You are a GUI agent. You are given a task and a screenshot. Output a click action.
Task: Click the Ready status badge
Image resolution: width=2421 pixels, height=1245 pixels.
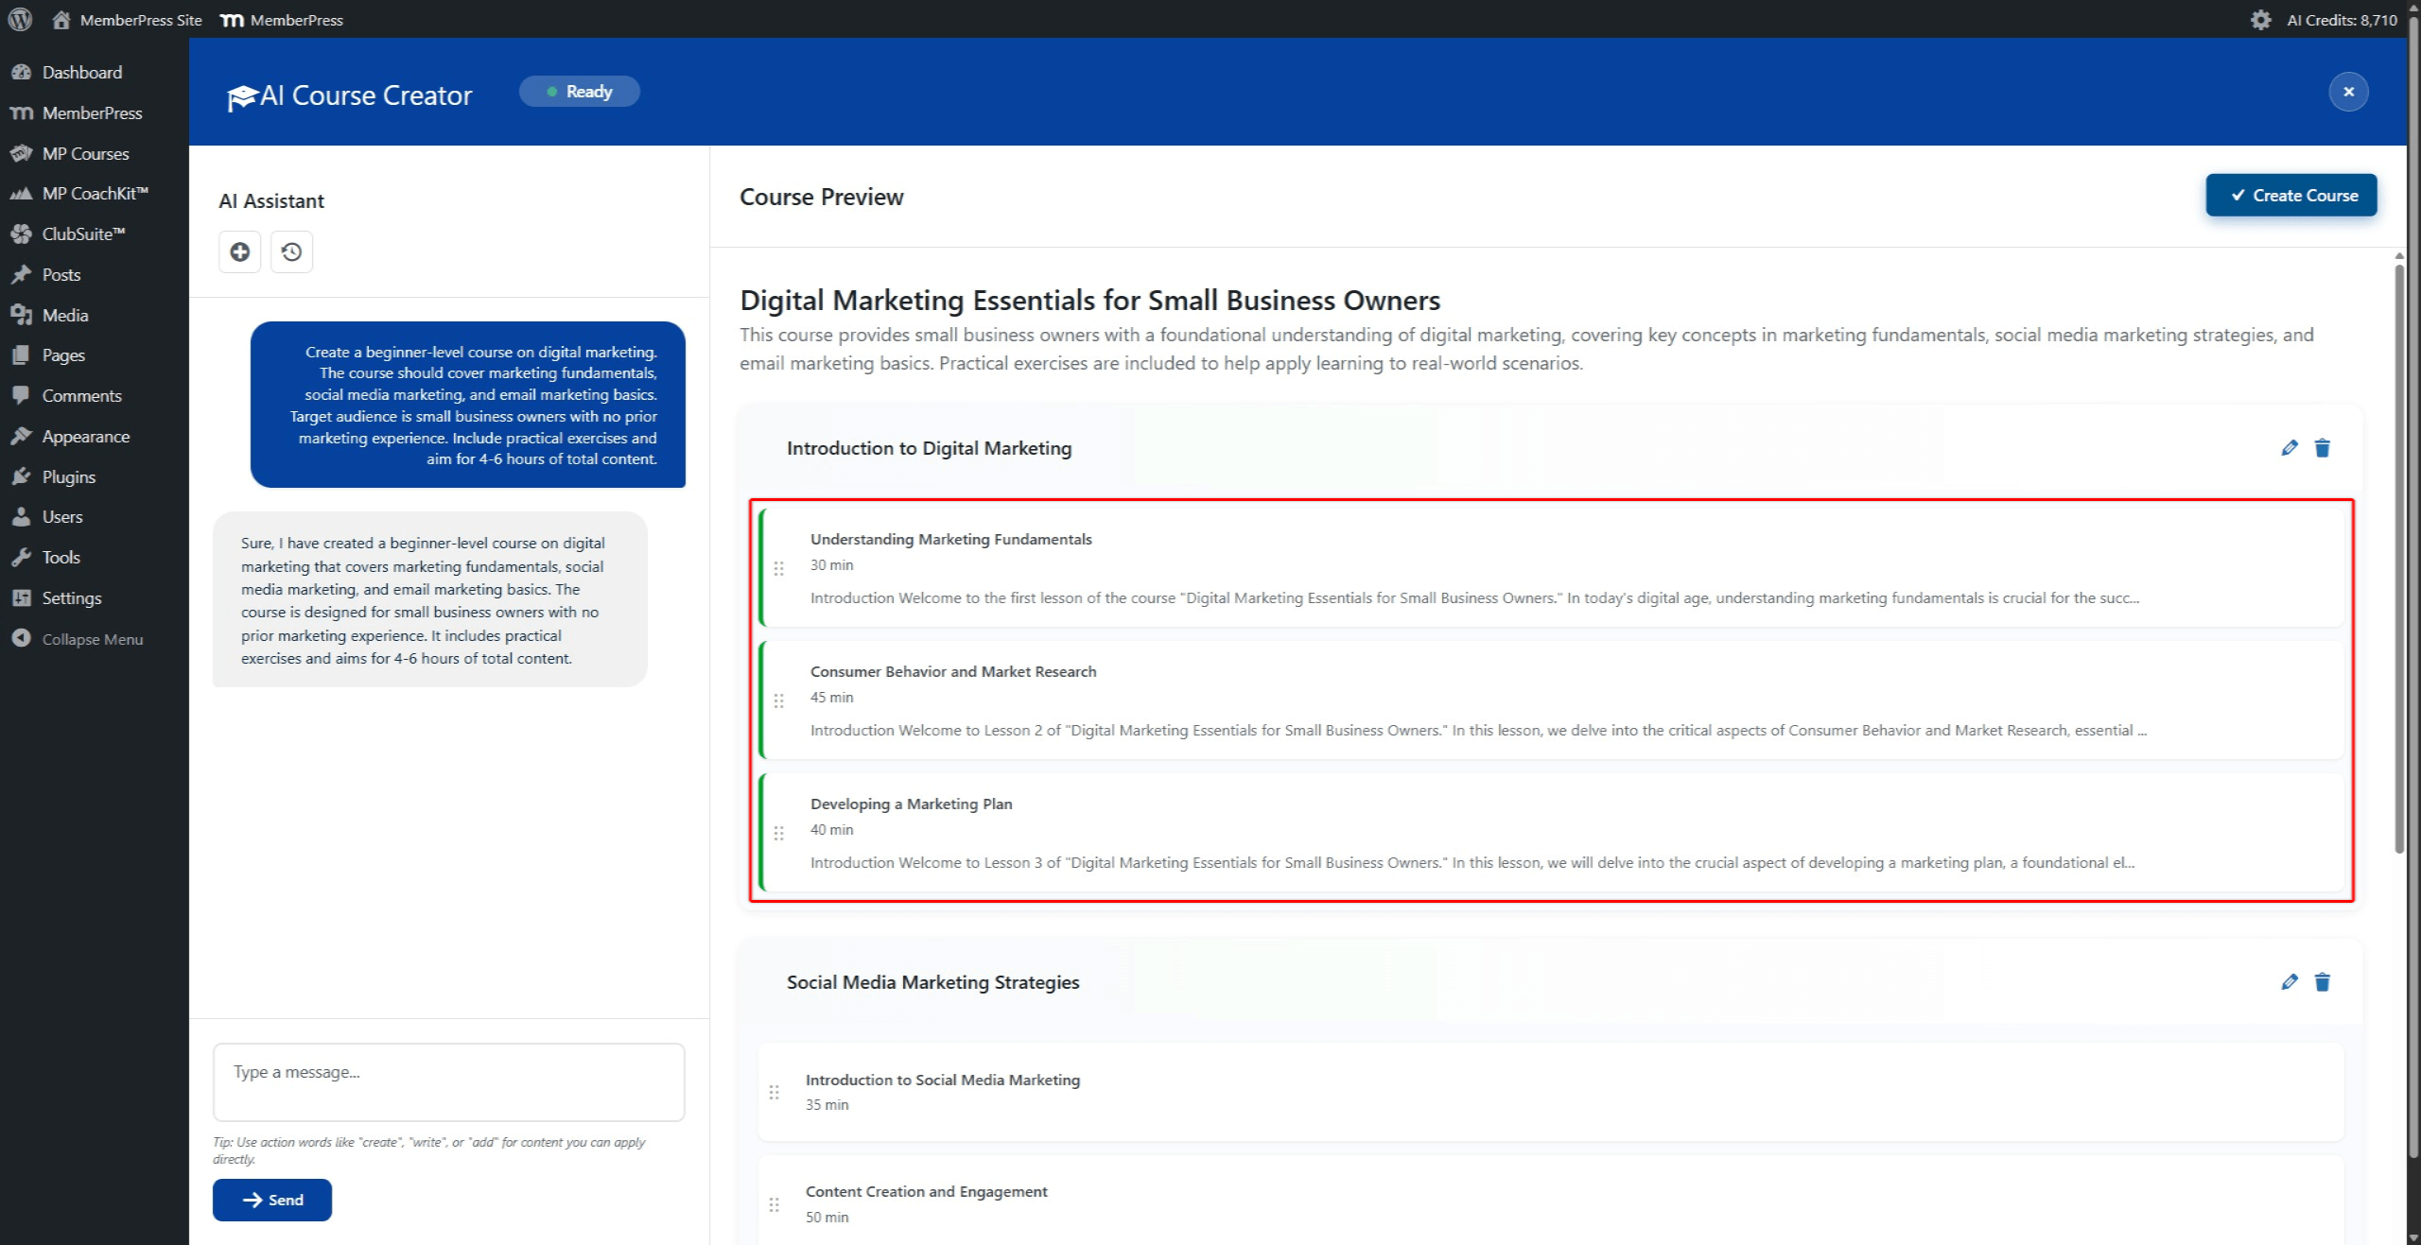(579, 91)
